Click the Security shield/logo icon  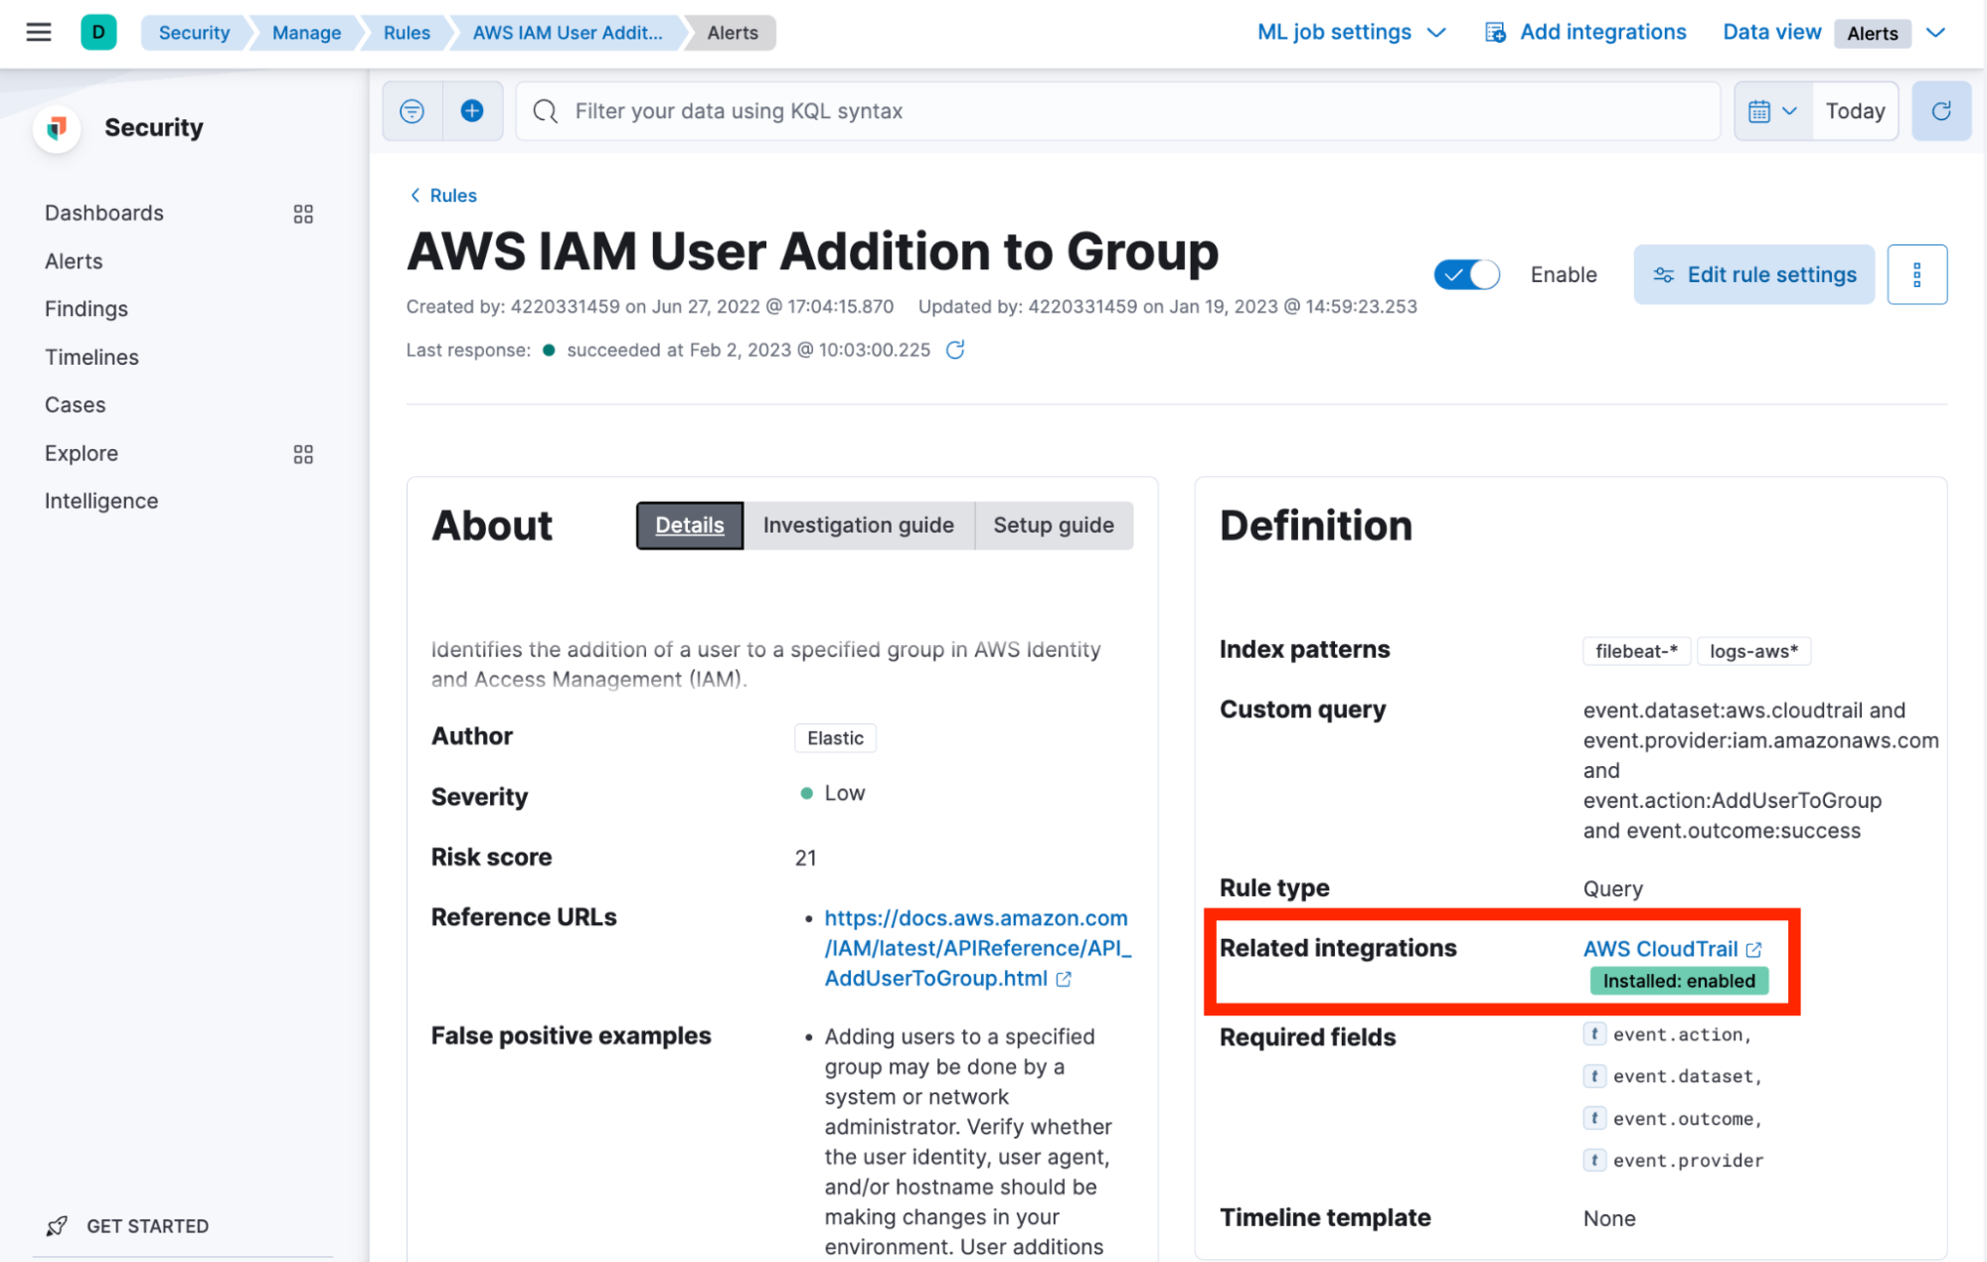click(58, 127)
